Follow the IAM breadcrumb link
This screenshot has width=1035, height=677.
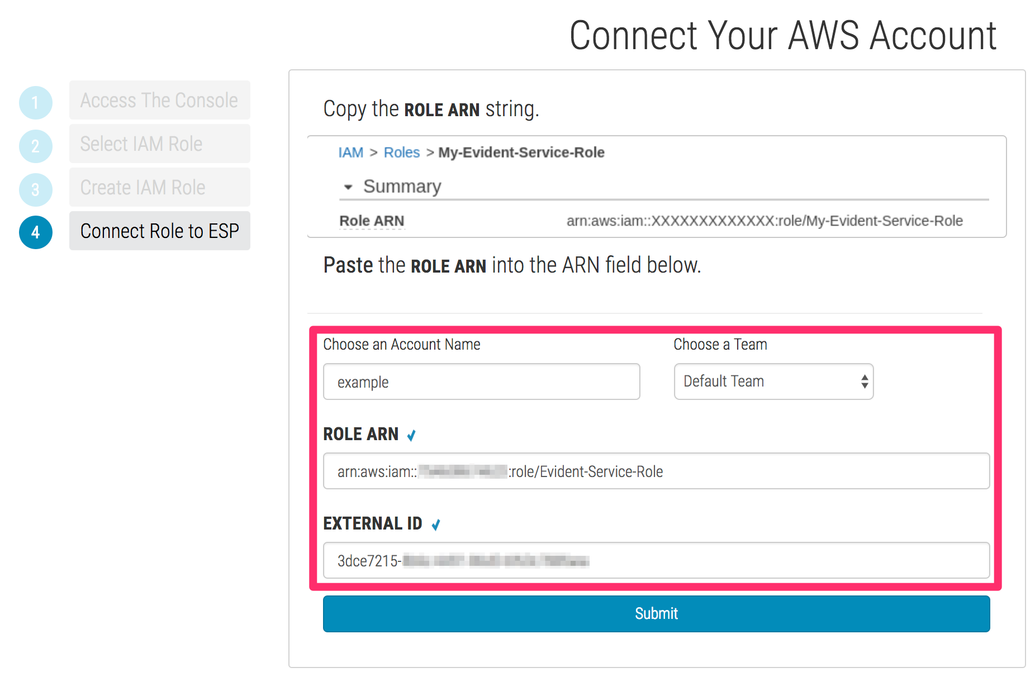tap(350, 152)
